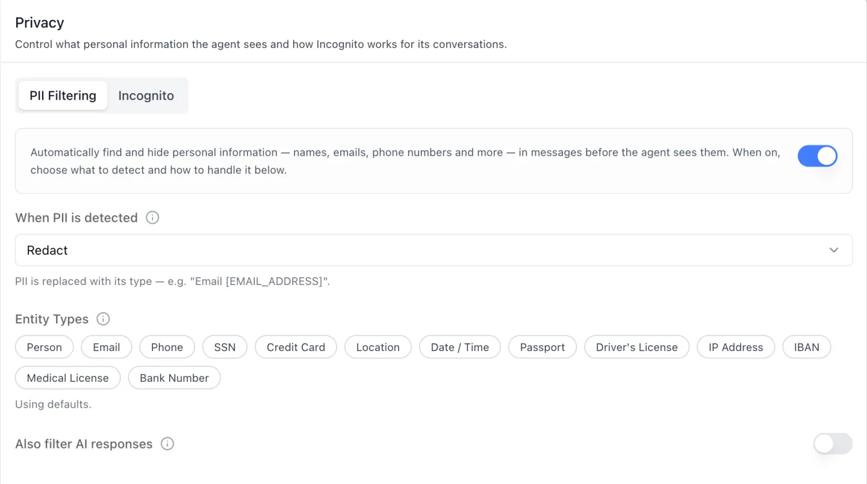
Task: Click the 'Control what personal information' description
Action: pyautogui.click(x=261, y=44)
